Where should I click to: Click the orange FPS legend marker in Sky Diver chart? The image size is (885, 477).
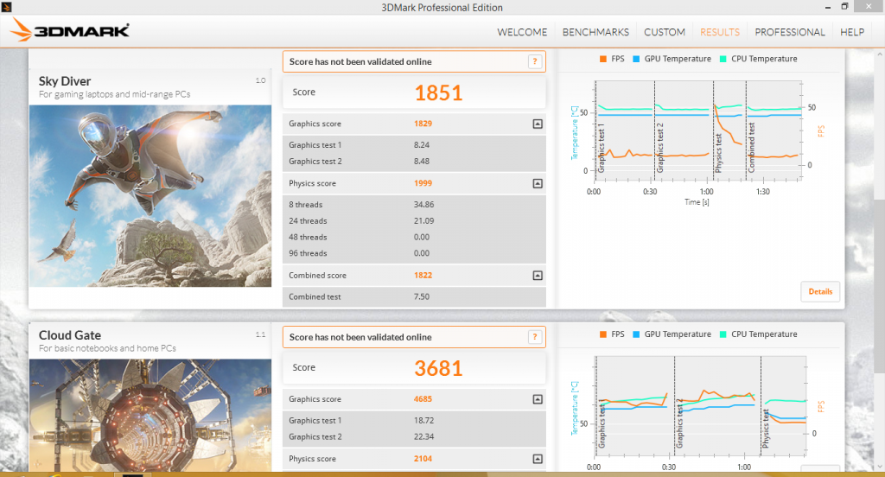[602, 59]
